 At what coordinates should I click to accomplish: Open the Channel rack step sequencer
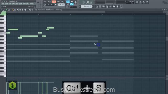(x=100, y=7)
